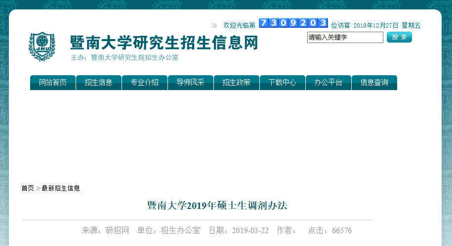The height and width of the screenshot is (246, 452).
Task: Navigate to 下载中心 in the menu bar
Action: coord(283,83)
